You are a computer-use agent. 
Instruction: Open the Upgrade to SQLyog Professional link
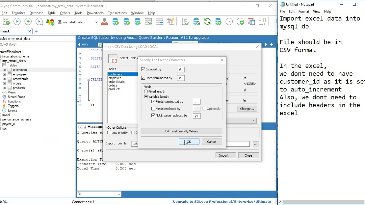pos(222,202)
